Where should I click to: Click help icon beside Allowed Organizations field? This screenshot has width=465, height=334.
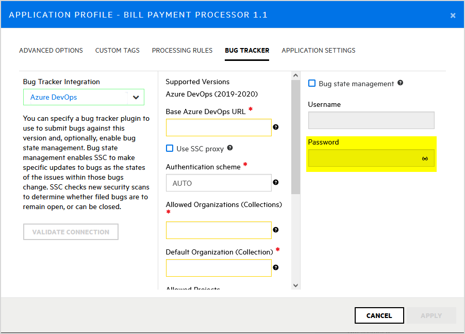click(x=276, y=230)
